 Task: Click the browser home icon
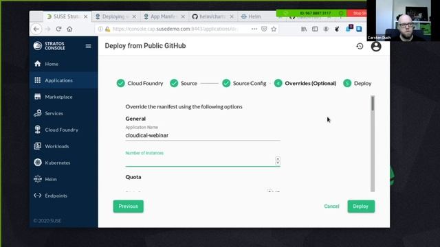[x=69, y=29]
